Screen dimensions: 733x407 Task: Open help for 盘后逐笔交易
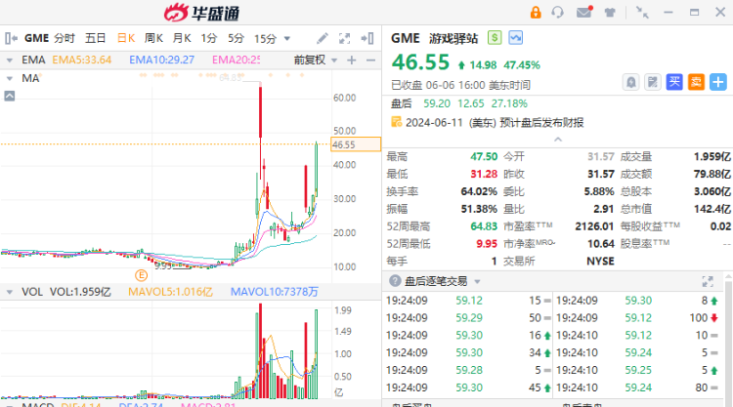pos(395,280)
